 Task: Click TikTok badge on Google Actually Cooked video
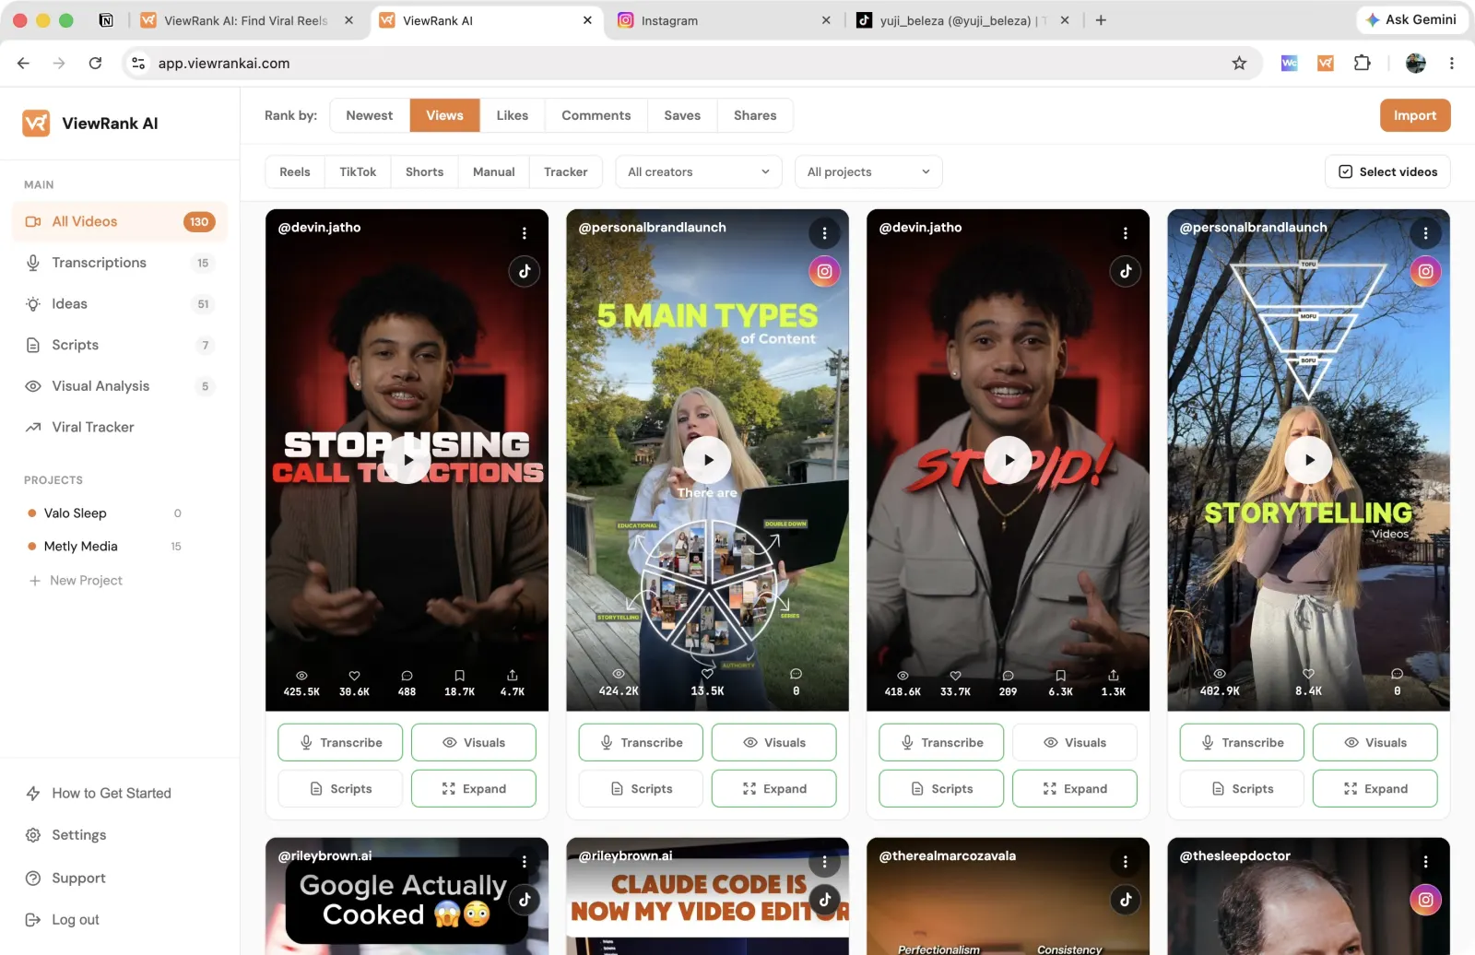coord(524,900)
